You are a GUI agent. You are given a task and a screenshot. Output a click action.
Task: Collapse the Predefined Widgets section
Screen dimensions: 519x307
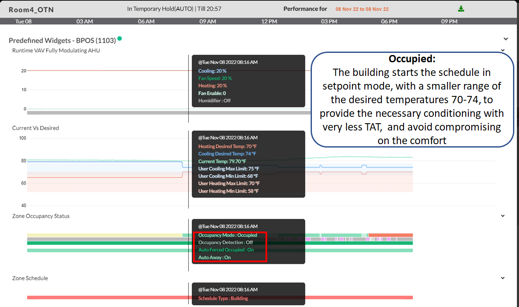tap(506, 39)
